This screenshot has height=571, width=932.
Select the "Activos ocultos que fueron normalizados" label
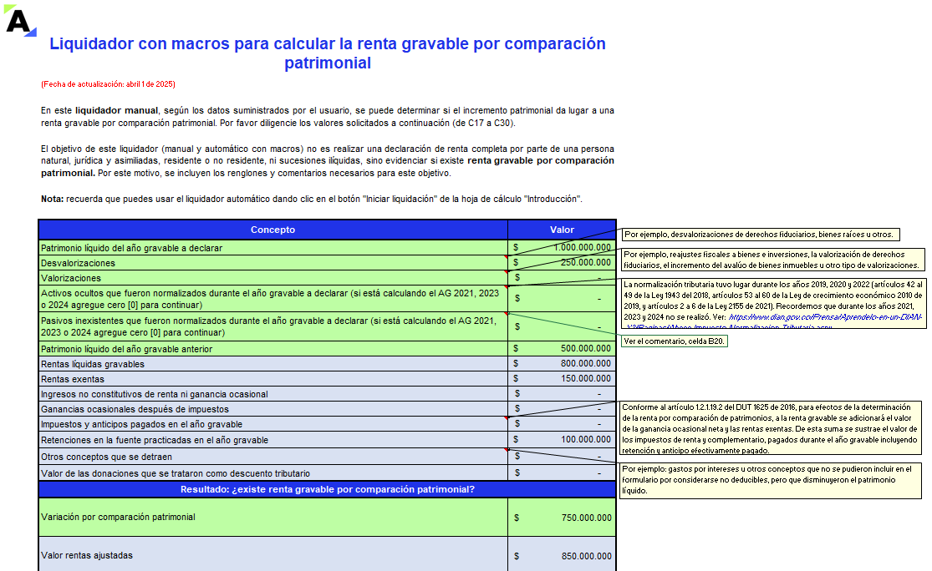pyautogui.click(x=272, y=299)
